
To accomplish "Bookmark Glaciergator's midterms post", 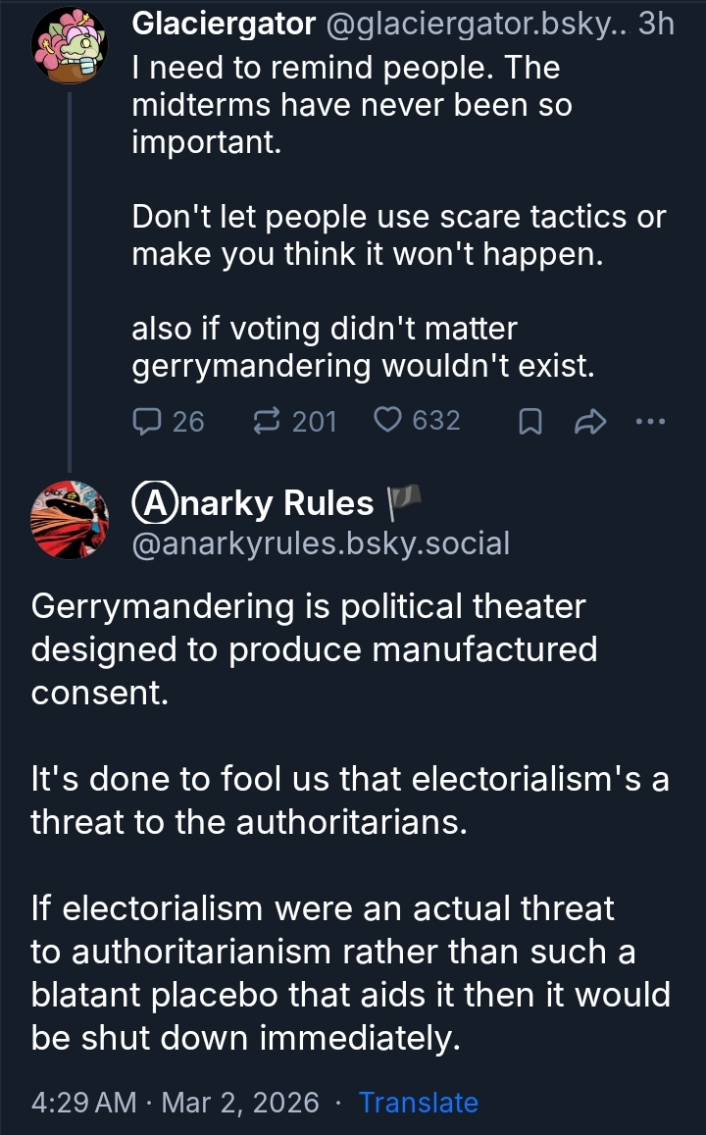I will tap(529, 422).
